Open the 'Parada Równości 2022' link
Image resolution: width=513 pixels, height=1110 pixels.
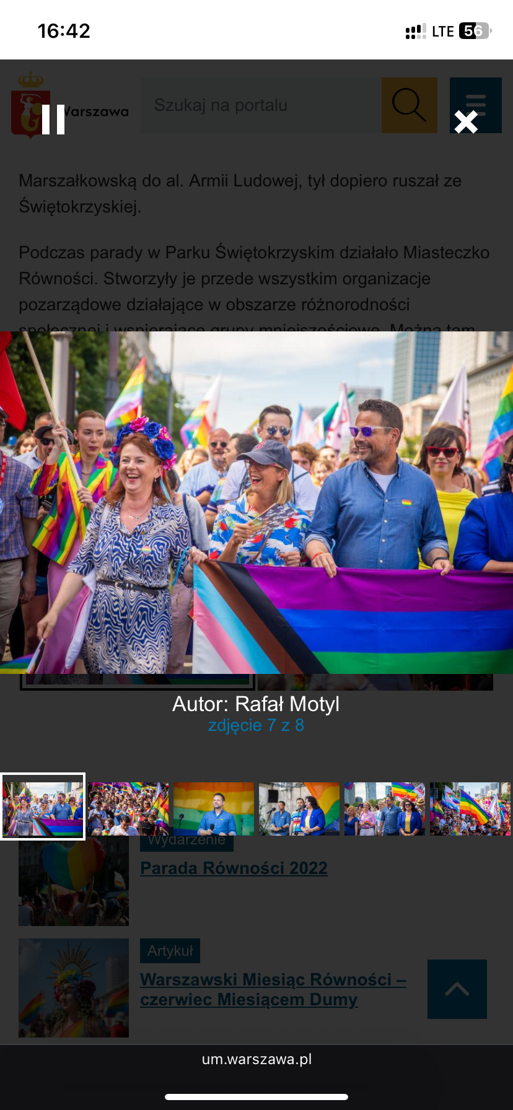(x=234, y=868)
